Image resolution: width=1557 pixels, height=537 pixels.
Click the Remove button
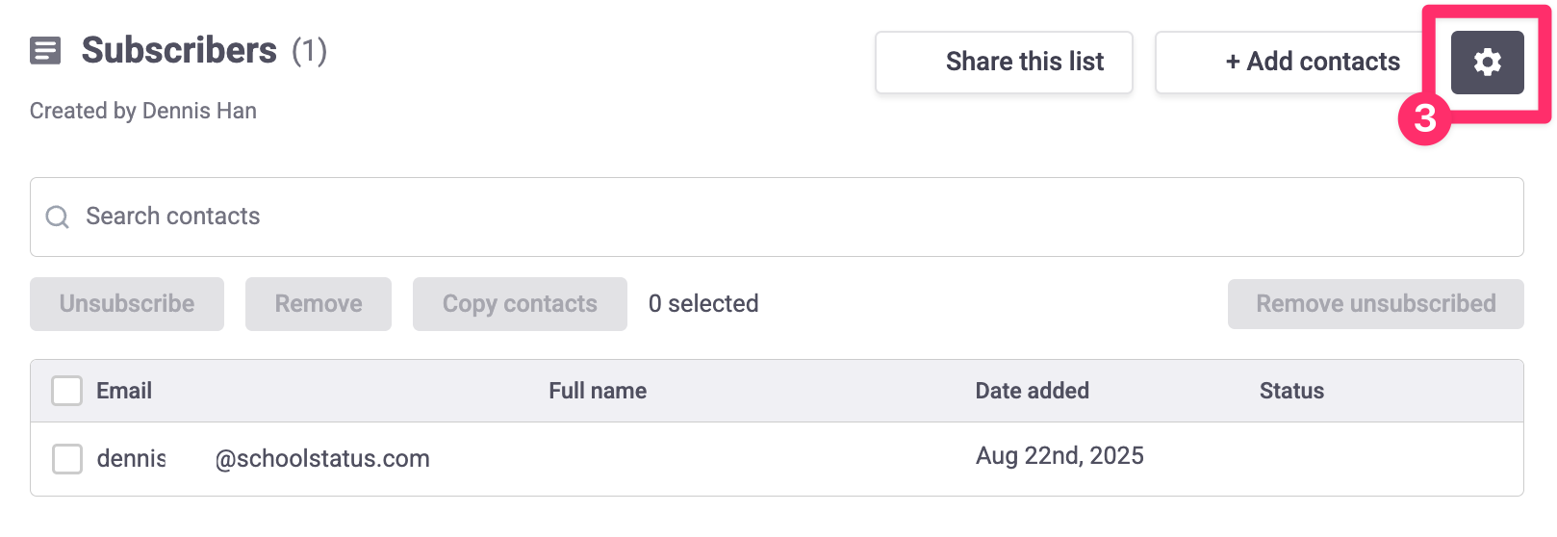coord(319,304)
